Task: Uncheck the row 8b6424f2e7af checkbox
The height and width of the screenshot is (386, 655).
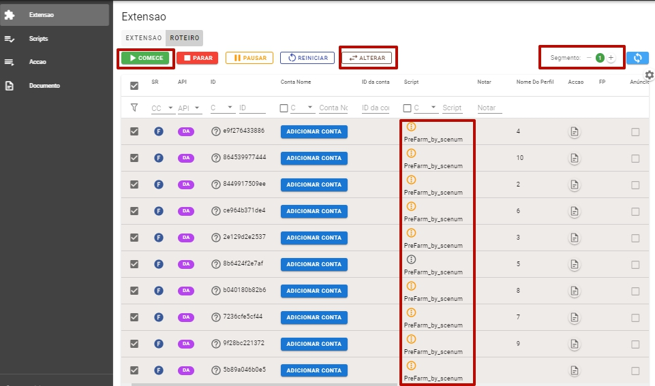Action: coord(134,264)
